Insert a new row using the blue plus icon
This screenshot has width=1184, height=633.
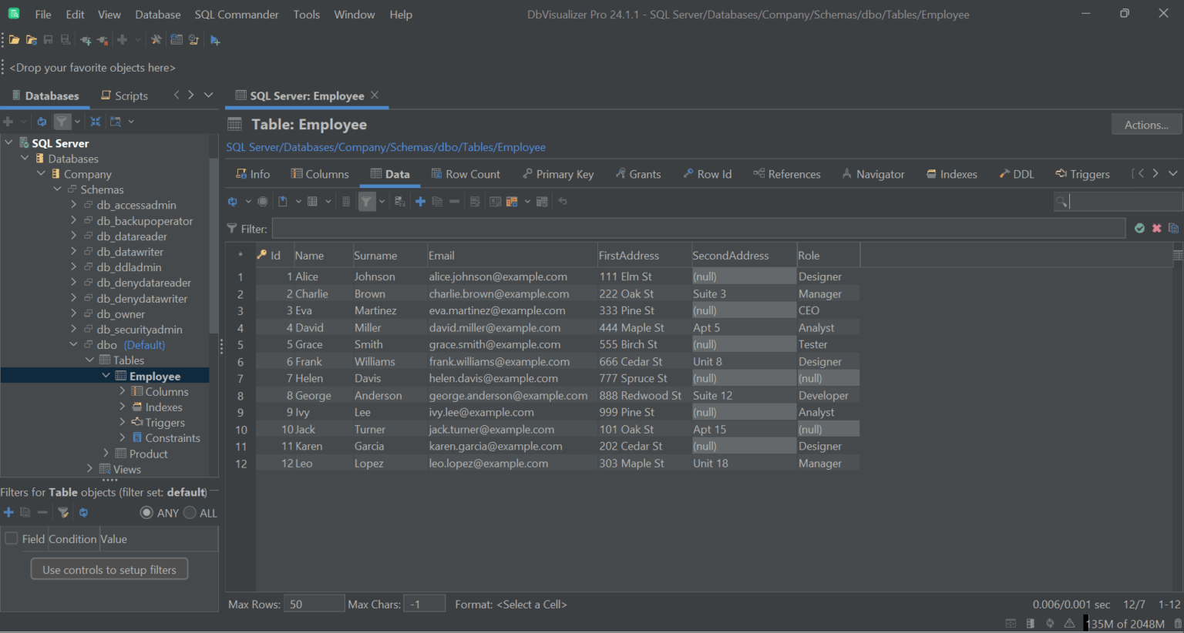click(420, 201)
